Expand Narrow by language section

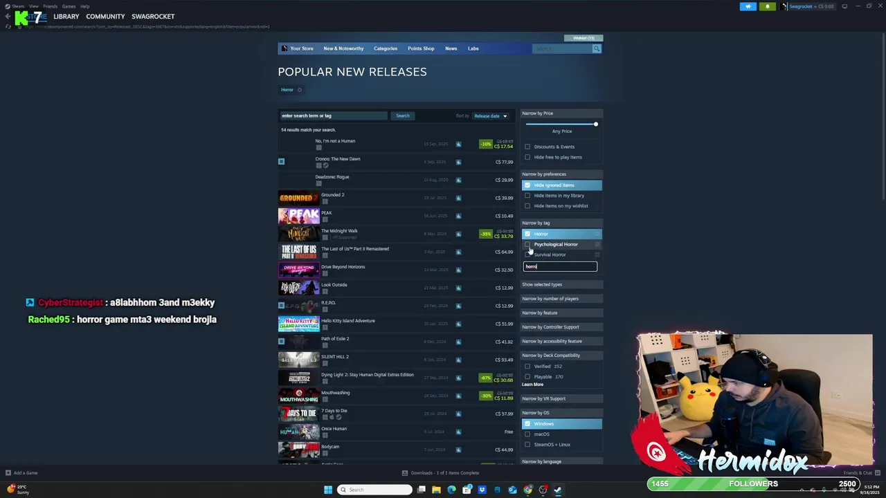click(561, 461)
